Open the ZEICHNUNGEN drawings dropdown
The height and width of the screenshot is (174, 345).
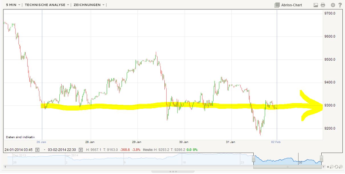87,5
